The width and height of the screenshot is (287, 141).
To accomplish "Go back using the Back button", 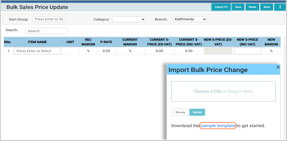I will (266, 7).
